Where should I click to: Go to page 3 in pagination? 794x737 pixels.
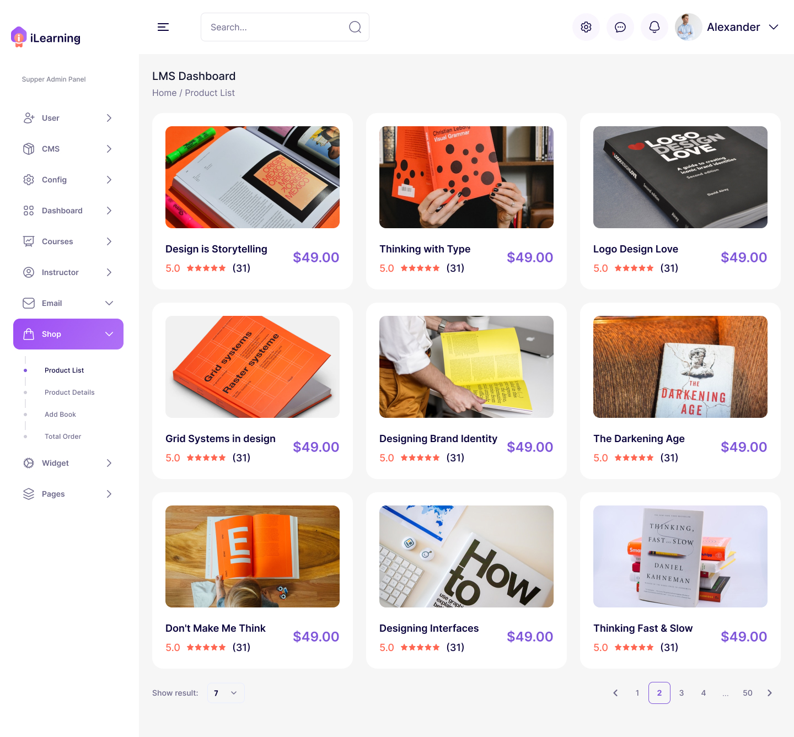pos(682,693)
